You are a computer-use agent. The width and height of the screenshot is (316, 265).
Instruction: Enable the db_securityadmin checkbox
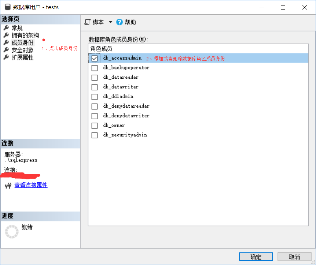[95, 135]
